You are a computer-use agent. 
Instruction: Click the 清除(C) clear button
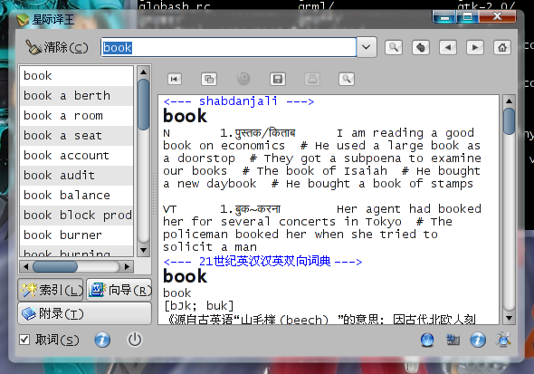pyautogui.click(x=57, y=47)
